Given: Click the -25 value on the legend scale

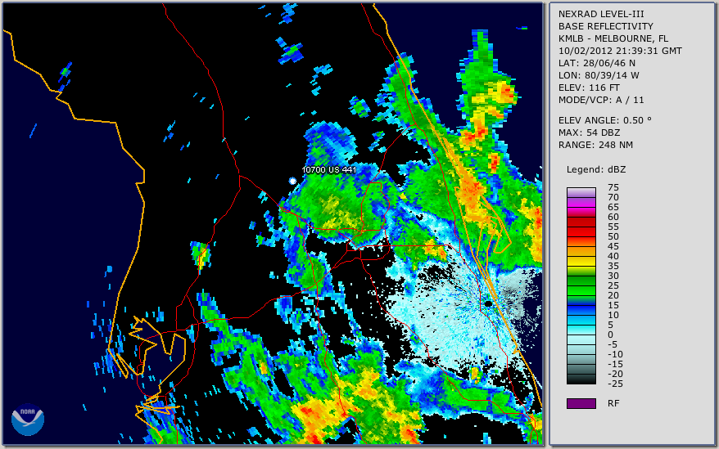Looking at the screenshot, I should 615,384.
